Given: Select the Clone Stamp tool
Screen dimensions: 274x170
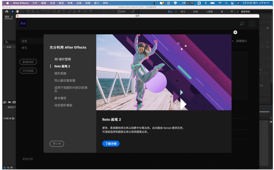Looking at the screenshot, I should (74, 12).
